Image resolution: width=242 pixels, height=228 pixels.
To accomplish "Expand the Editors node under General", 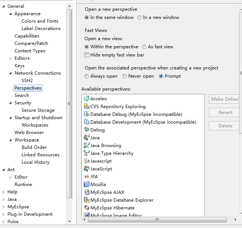I will [x=10, y=58].
